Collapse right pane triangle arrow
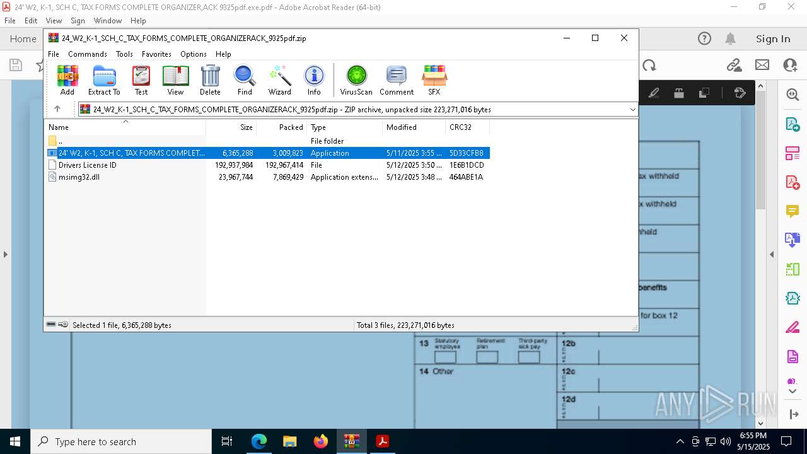Image resolution: width=807 pixels, height=454 pixels. tap(772, 255)
